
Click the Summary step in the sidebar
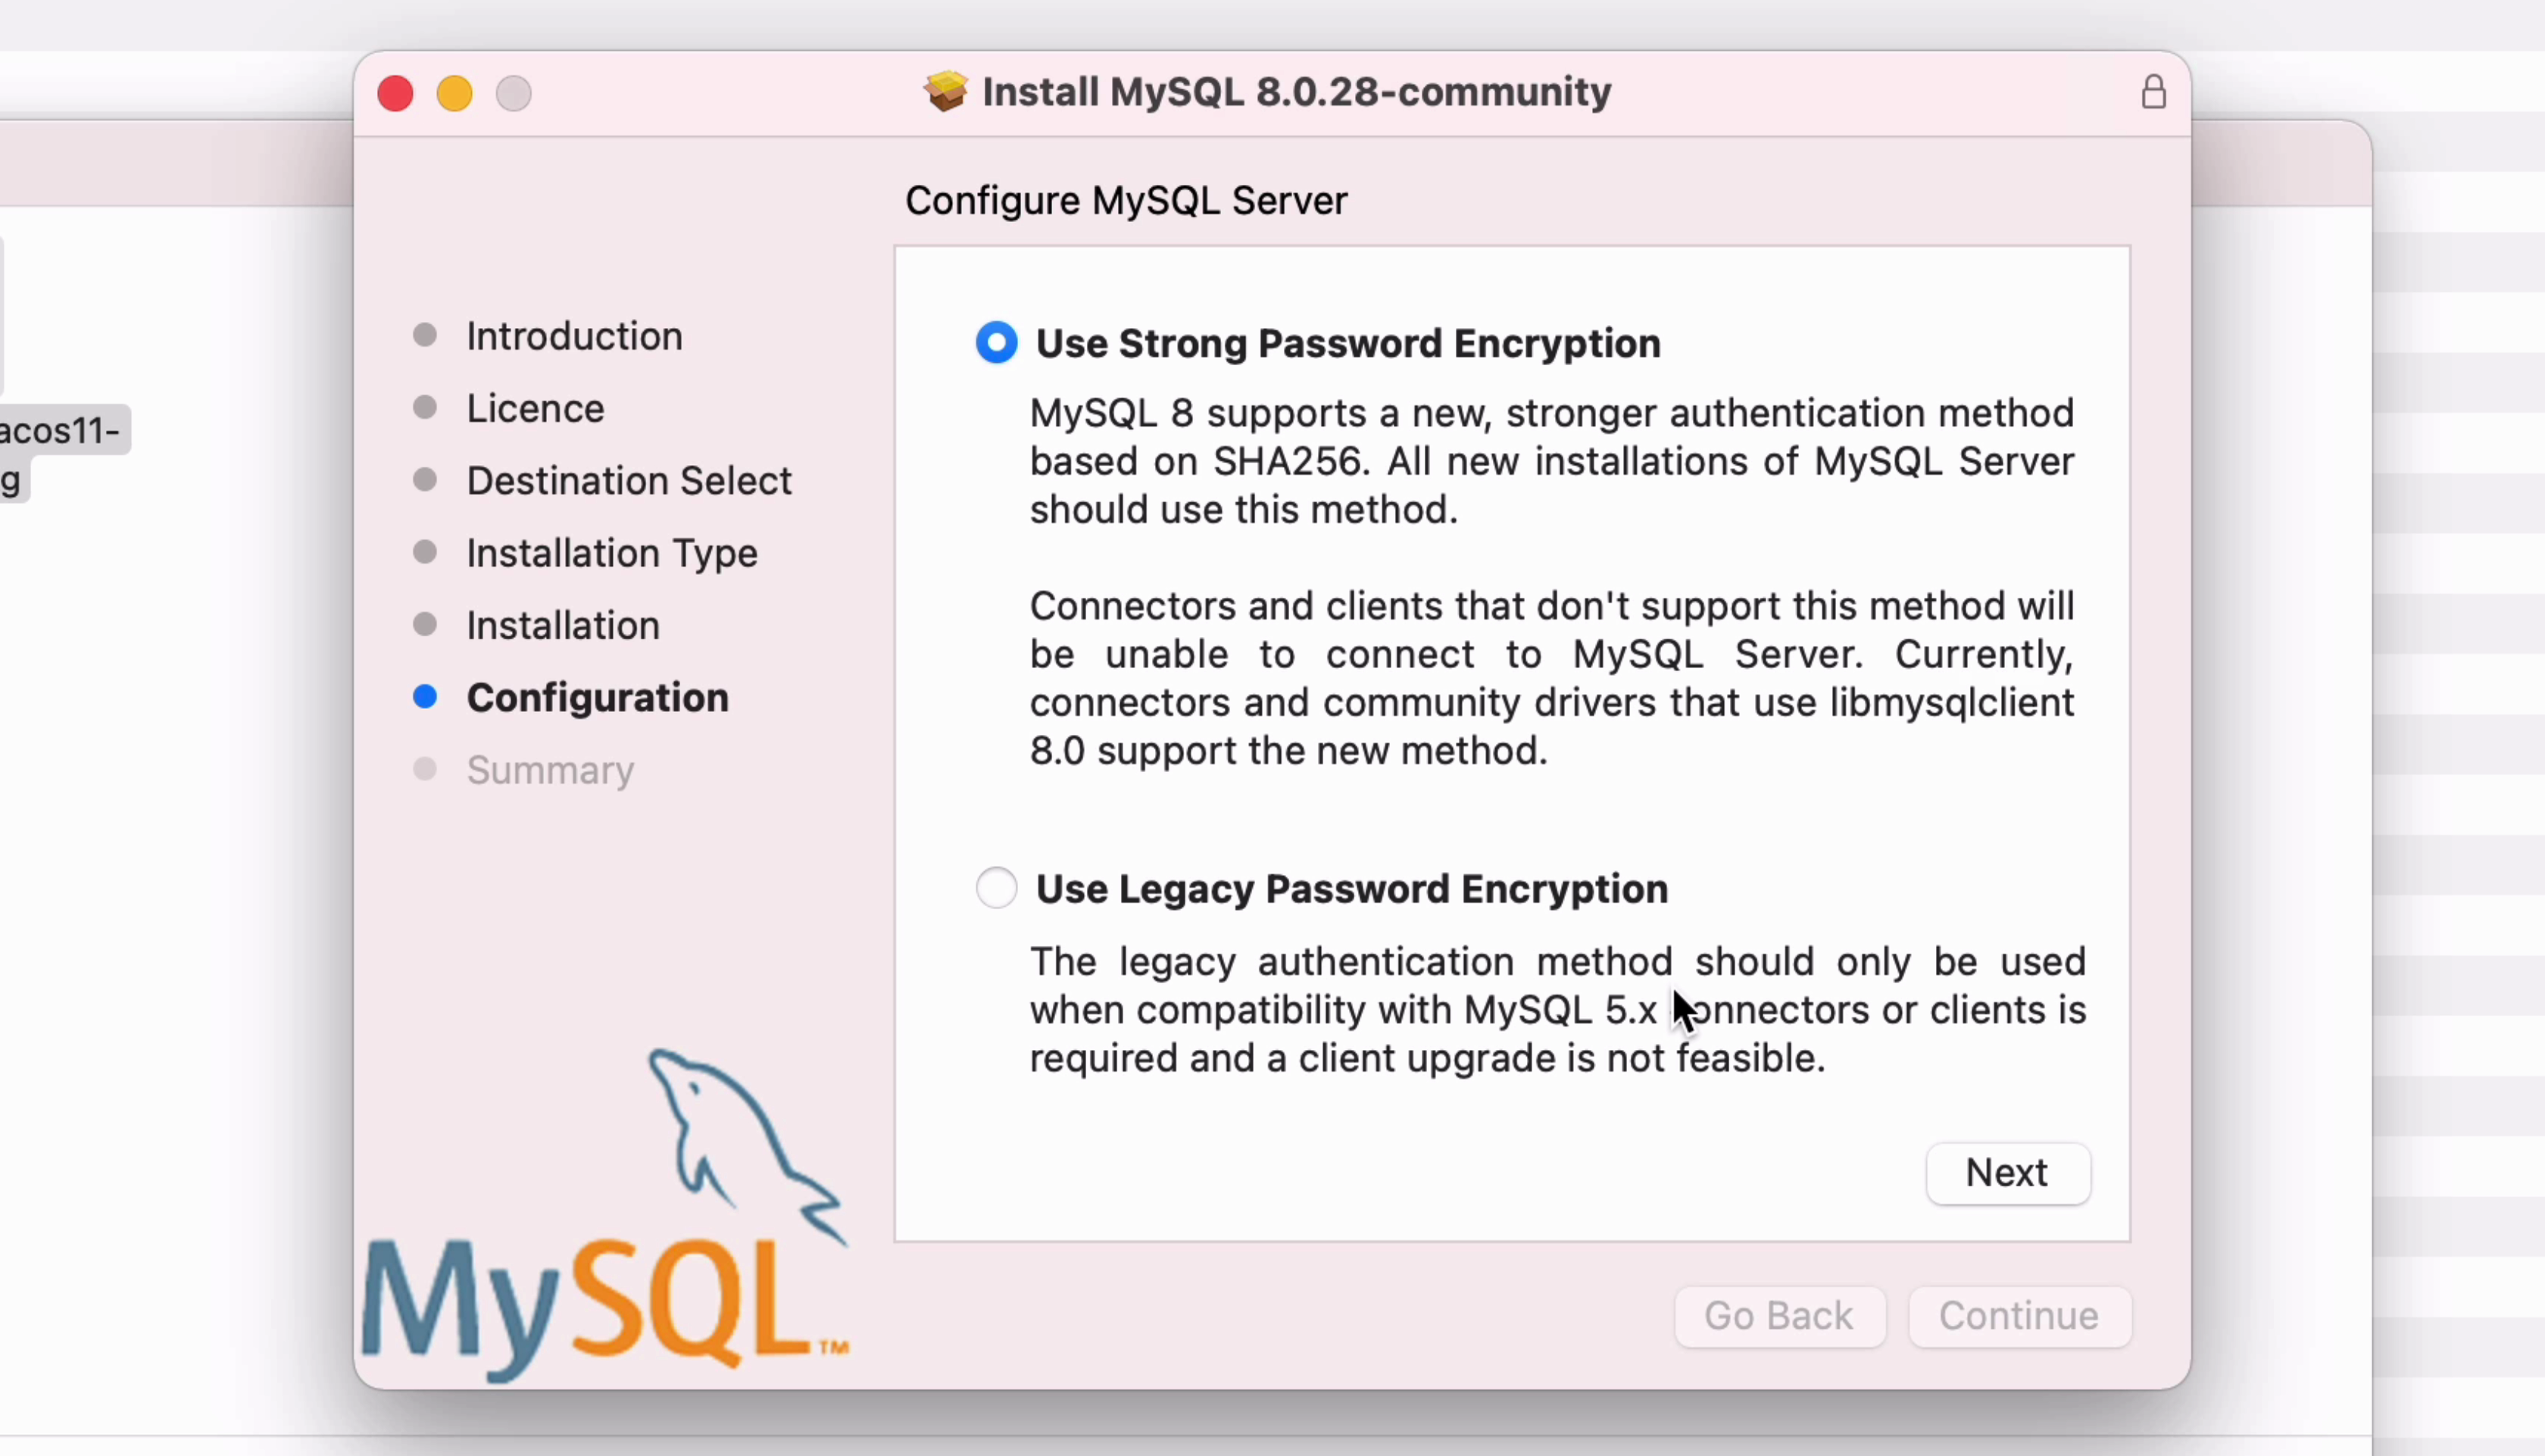click(x=550, y=770)
